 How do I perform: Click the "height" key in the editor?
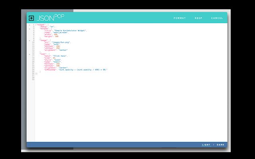point(48,36)
